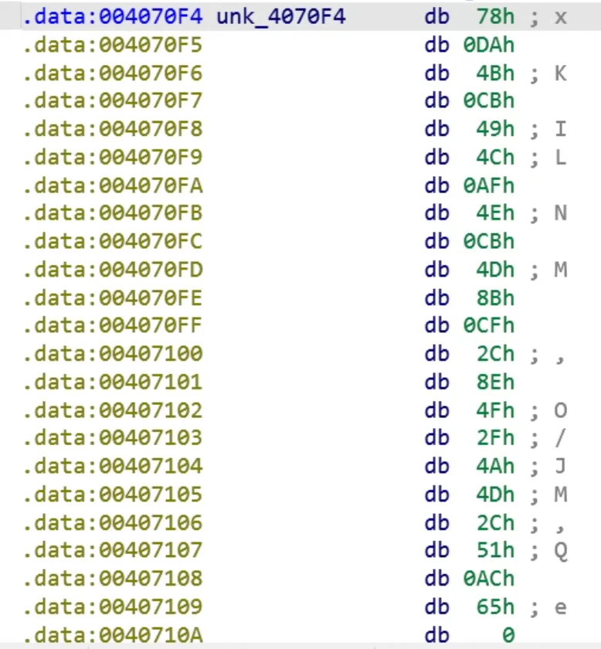This screenshot has width=601, height=649.
Task: Click the 49h byte value
Action: pyautogui.click(x=495, y=129)
